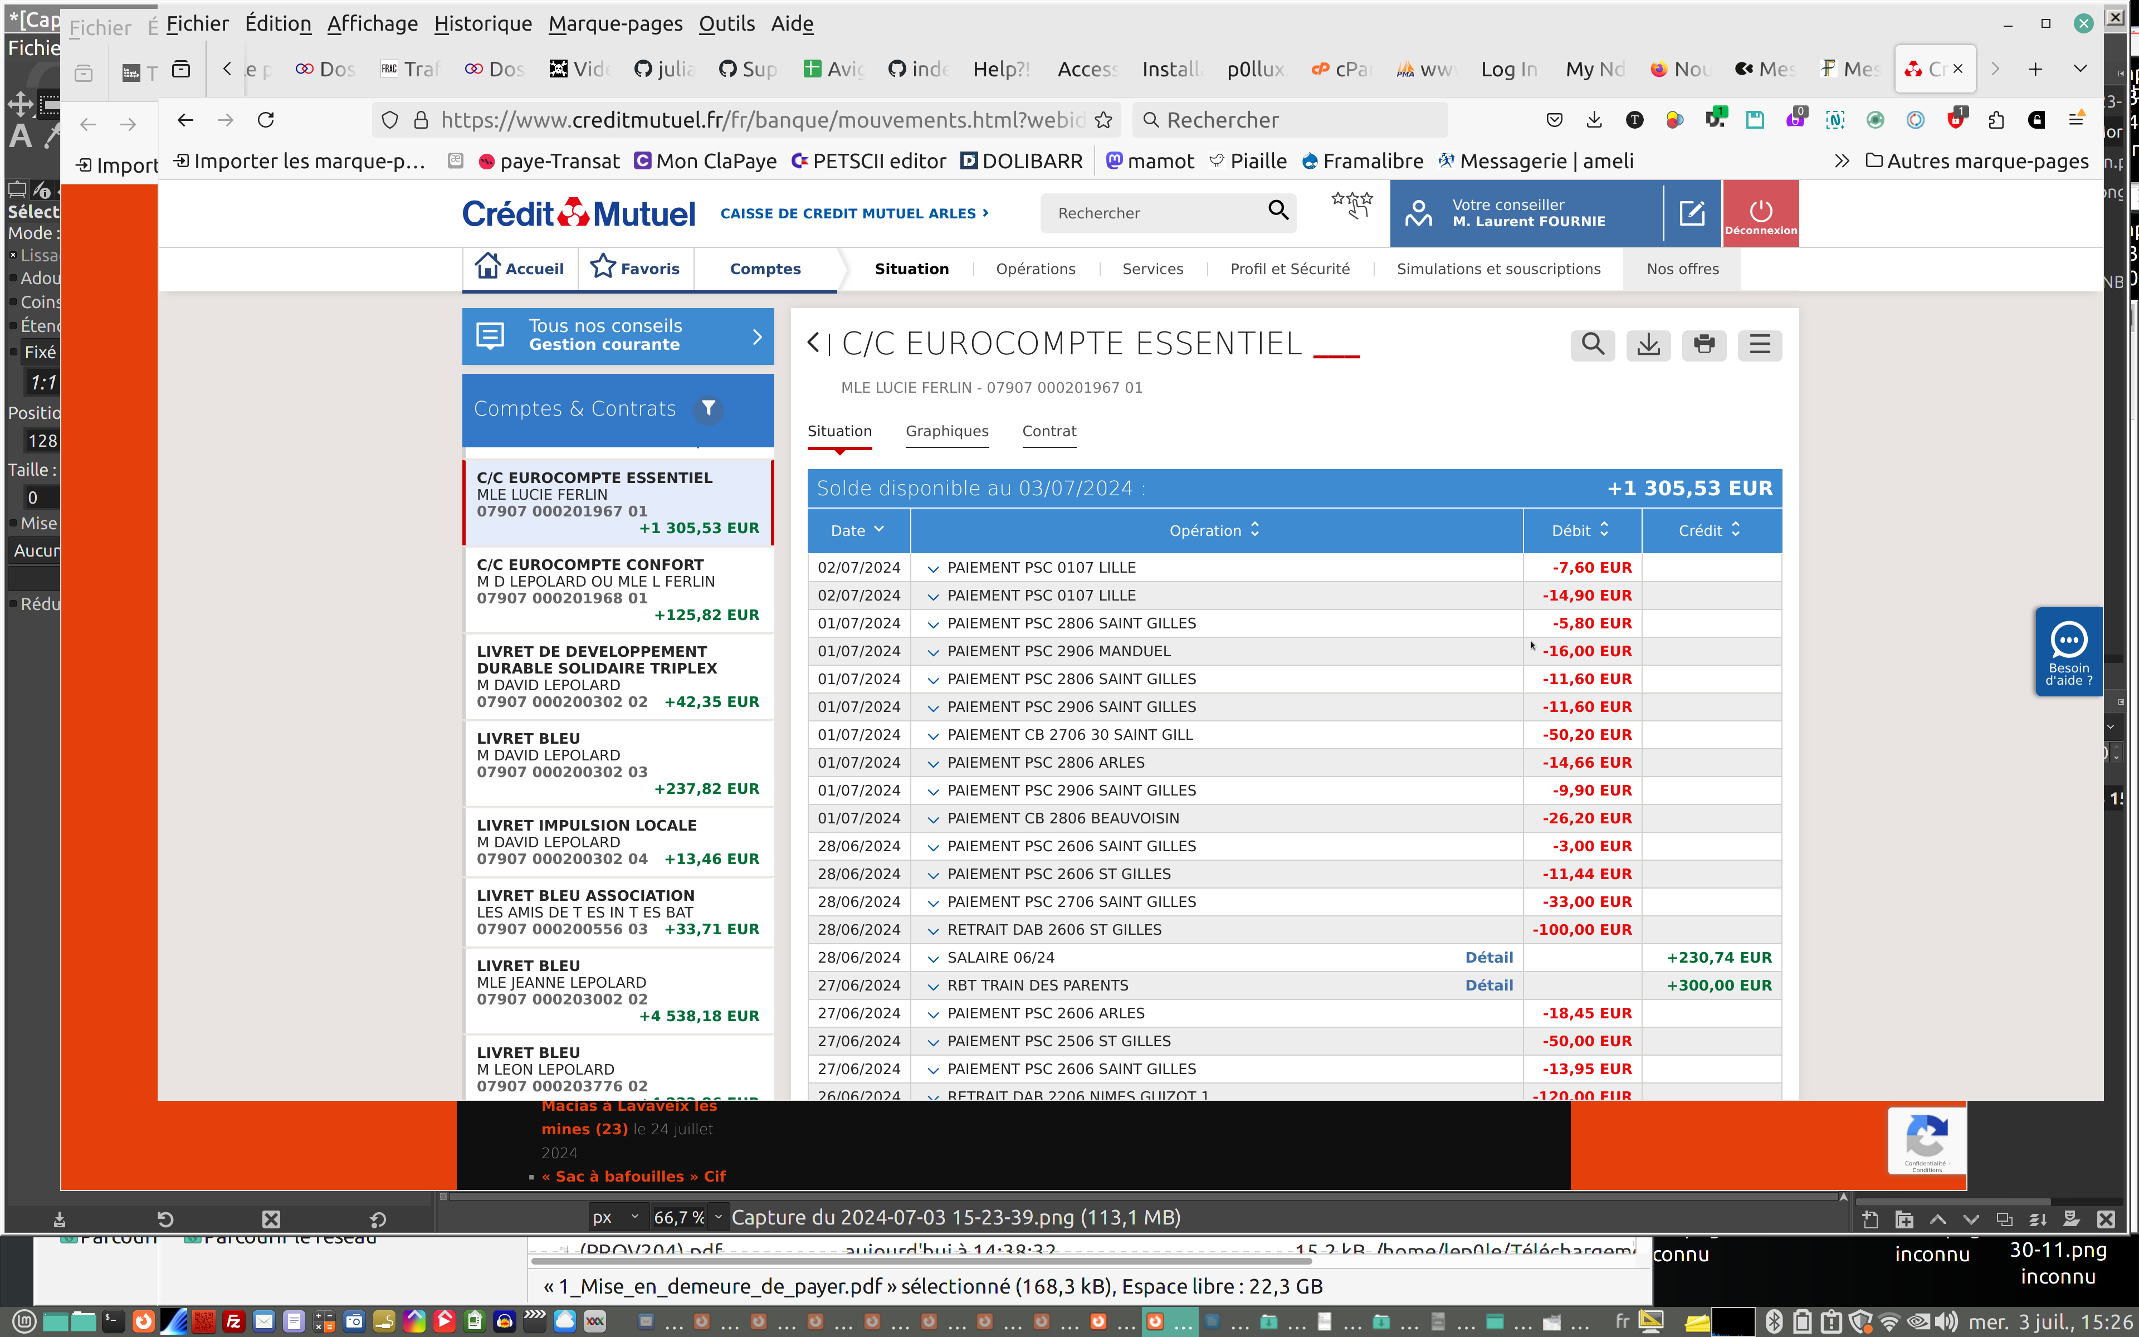The height and width of the screenshot is (1337, 2139).
Task: Click the Crédit Mutuel Rechercher search field
Action: [1154, 213]
